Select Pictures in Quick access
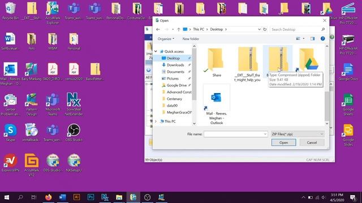362x203 pixels. point(173,78)
